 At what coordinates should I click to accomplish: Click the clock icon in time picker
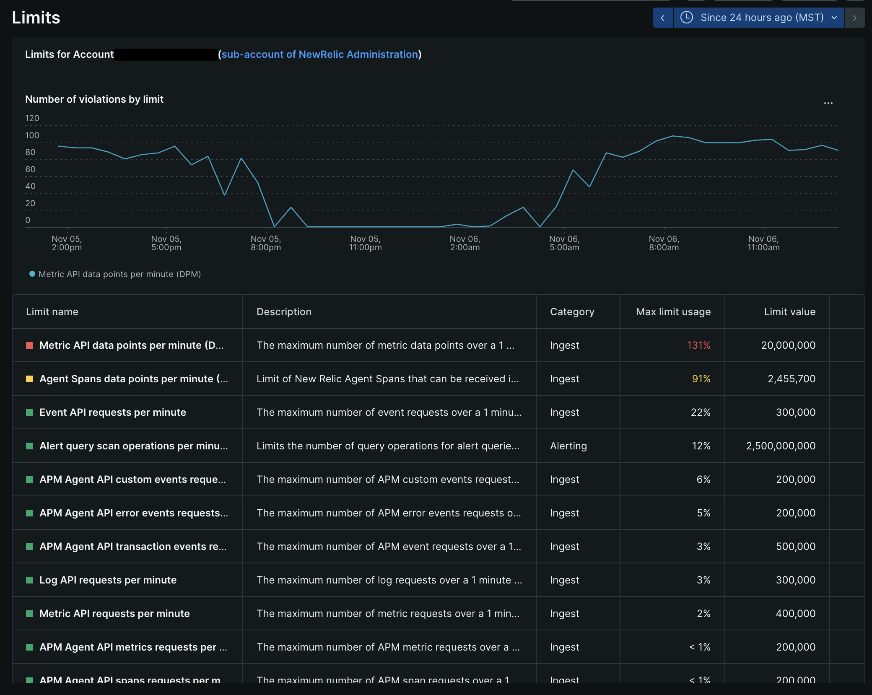[x=686, y=18]
